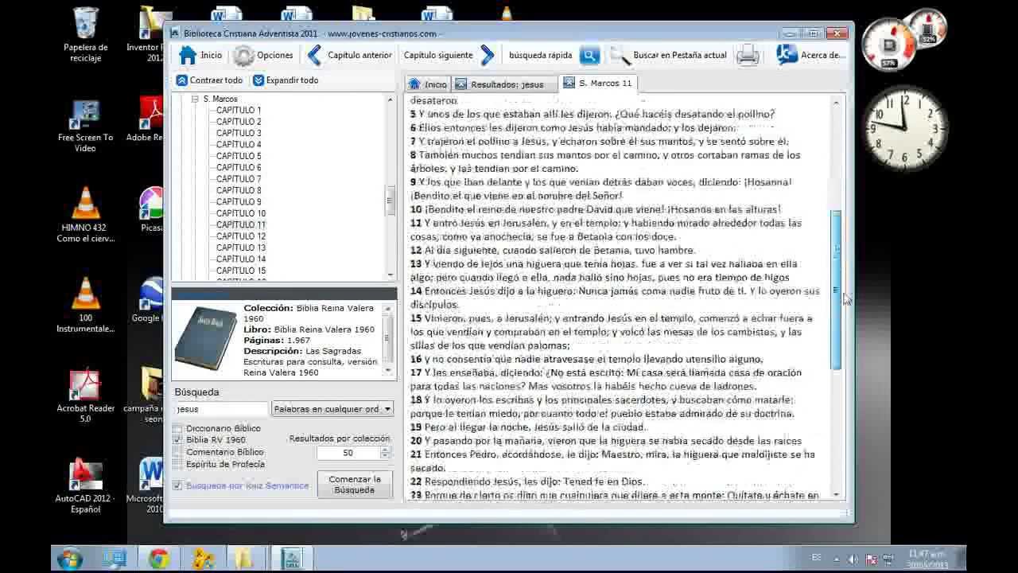The width and height of the screenshot is (1018, 573).
Task: Collapse the S. Marcos tree node
Action: pos(195,99)
